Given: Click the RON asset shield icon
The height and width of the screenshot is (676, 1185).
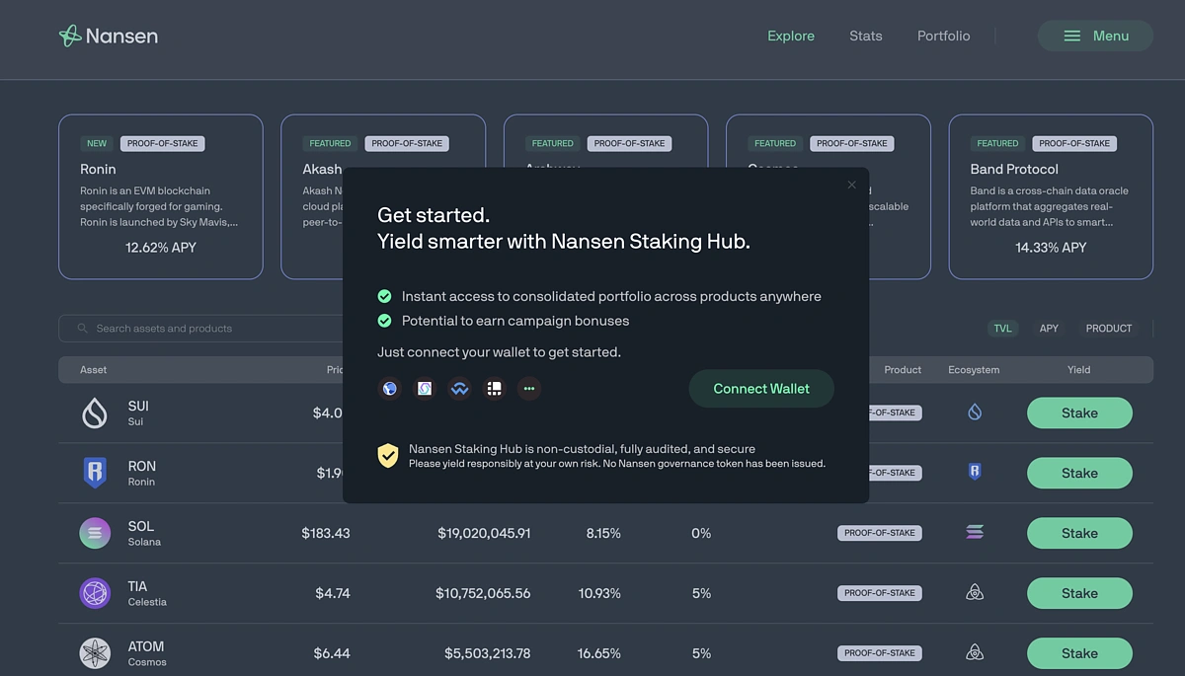Looking at the screenshot, I should 95,473.
